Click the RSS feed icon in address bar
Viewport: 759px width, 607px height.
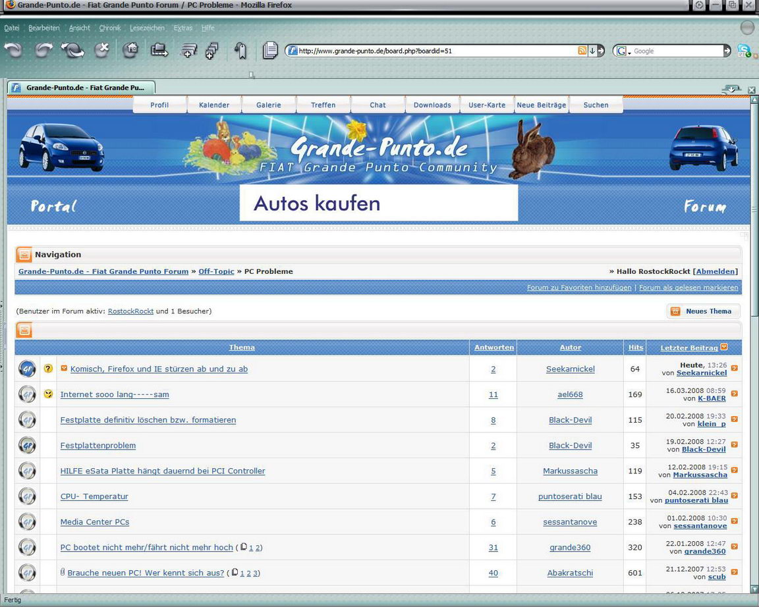point(582,51)
